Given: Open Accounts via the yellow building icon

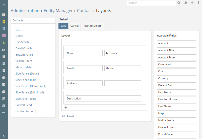Looking at the screenshot, I should click(4, 22).
